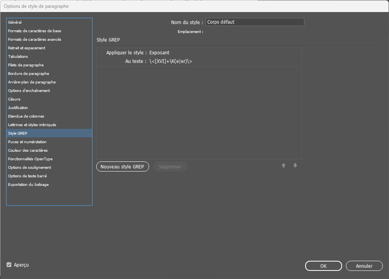
Task: Select Tabulations in the category list
Action: (18, 57)
